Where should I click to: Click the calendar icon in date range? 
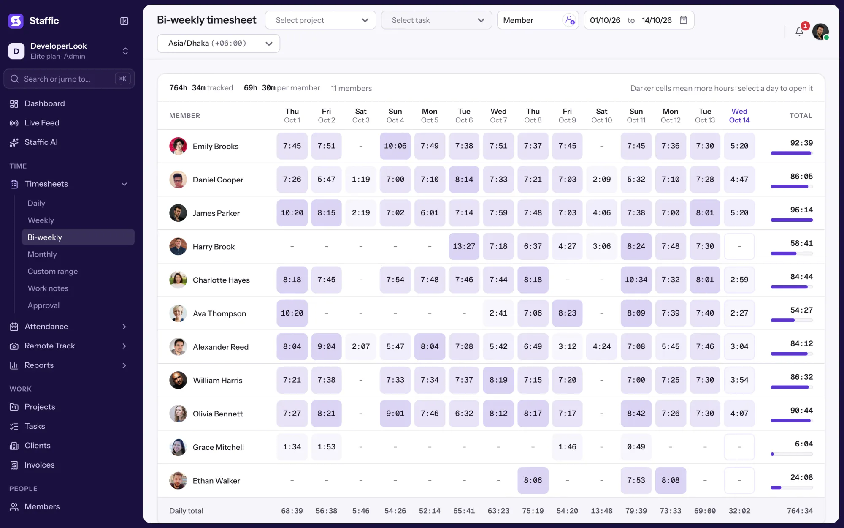click(x=684, y=20)
